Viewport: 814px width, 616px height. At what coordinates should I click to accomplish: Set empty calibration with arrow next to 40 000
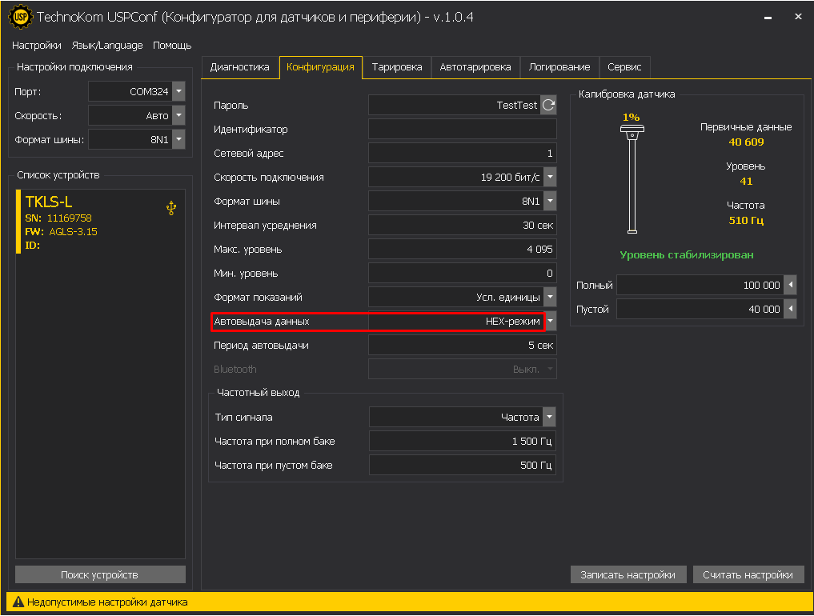coord(790,309)
